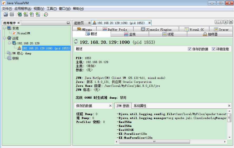Open the 窗口 menu
Screen dimensions: 234x148
[65, 9]
